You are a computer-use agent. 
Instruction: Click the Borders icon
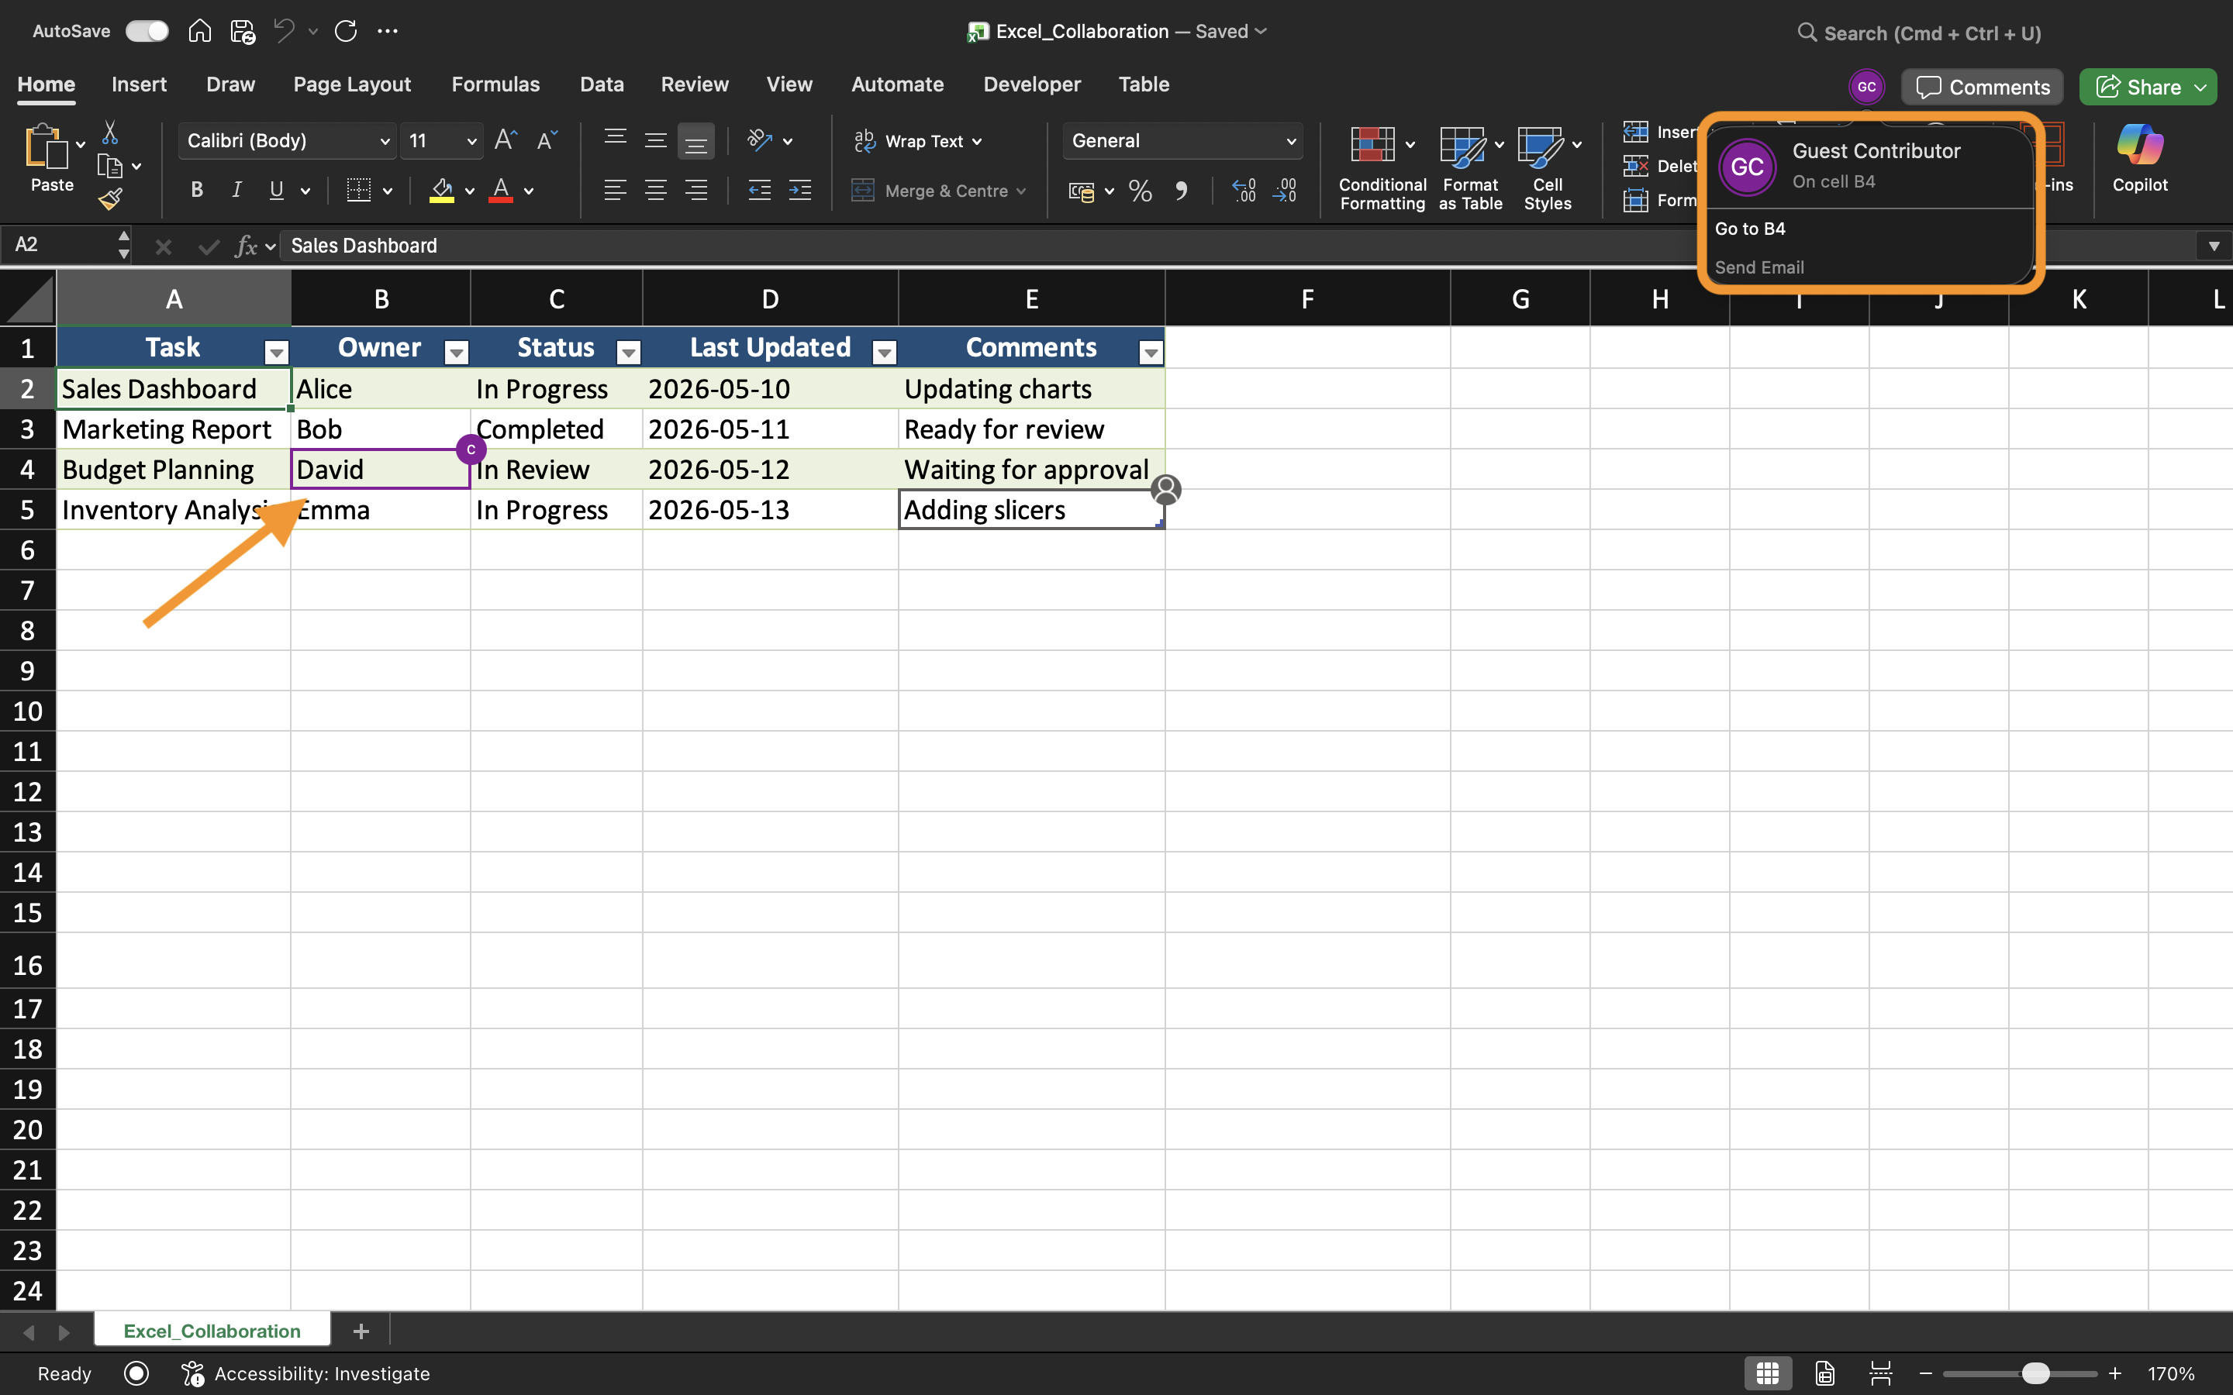pyautogui.click(x=358, y=190)
